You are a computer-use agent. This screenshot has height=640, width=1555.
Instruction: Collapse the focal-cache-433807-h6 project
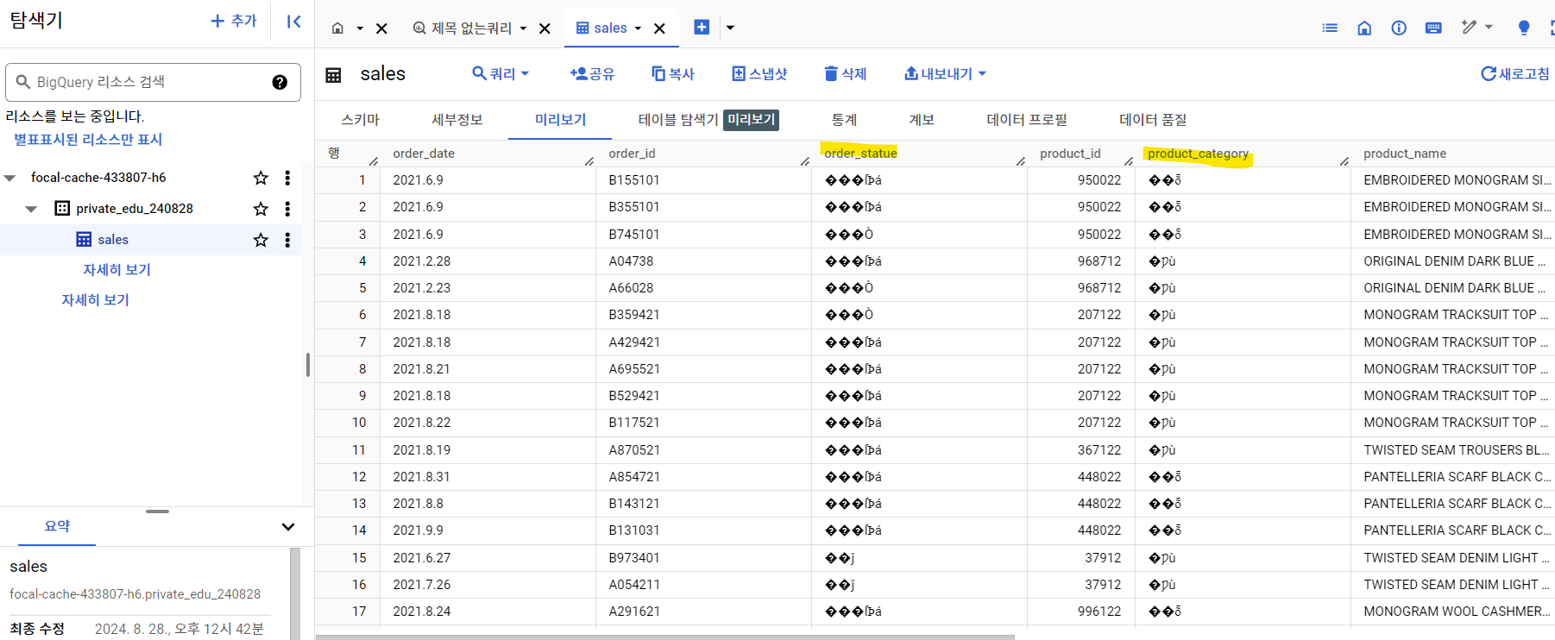tap(10, 178)
